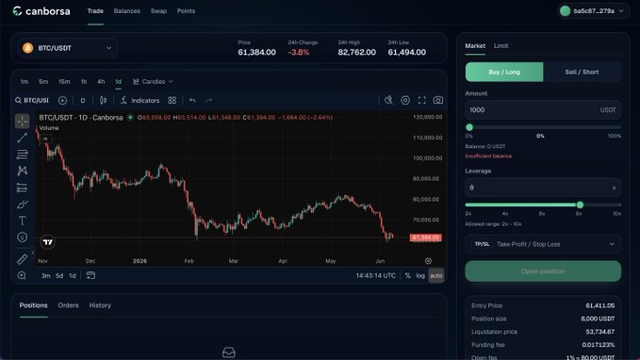Click the Open position button
Image resolution: width=640 pixels, height=360 pixels.
click(x=543, y=271)
